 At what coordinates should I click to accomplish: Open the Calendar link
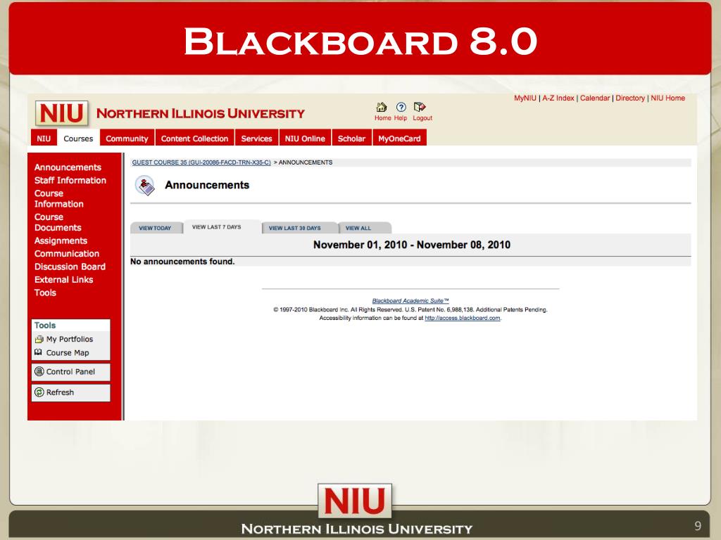[x=595, y=98]
